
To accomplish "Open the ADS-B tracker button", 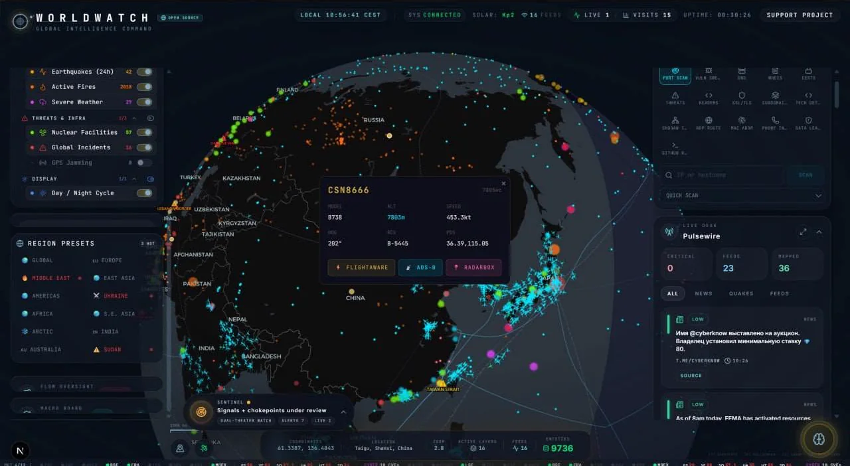I will 420,268.
